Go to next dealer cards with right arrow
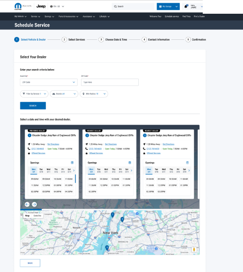Image resolution: width=243 pixels, height=272 pixels. click(34, 204)
